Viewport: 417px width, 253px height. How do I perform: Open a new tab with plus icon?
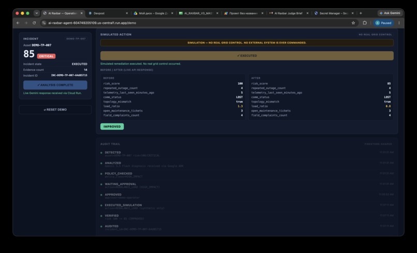(361, 13)
